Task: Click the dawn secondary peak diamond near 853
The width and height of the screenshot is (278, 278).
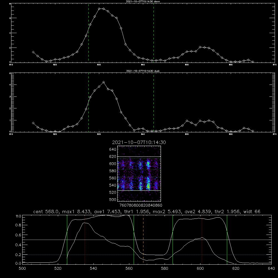Action: coord(200,47)
